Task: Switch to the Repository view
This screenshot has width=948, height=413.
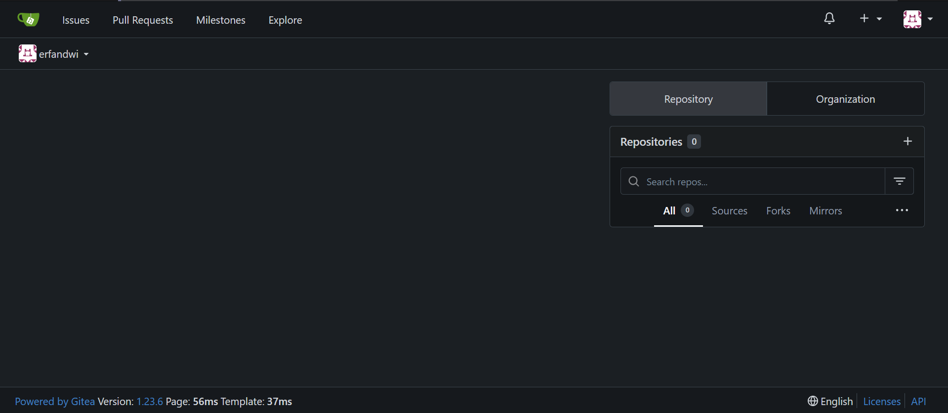Action: tap(688, 99)
